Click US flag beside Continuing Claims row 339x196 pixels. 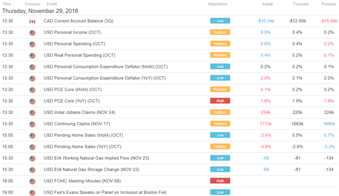32,124
